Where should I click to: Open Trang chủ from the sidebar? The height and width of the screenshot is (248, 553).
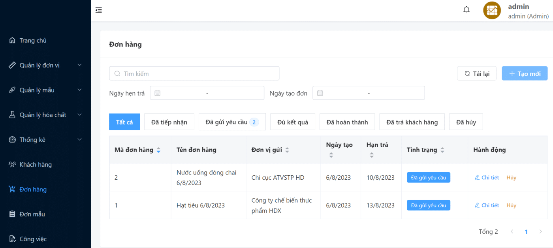(x=33, y=40)
